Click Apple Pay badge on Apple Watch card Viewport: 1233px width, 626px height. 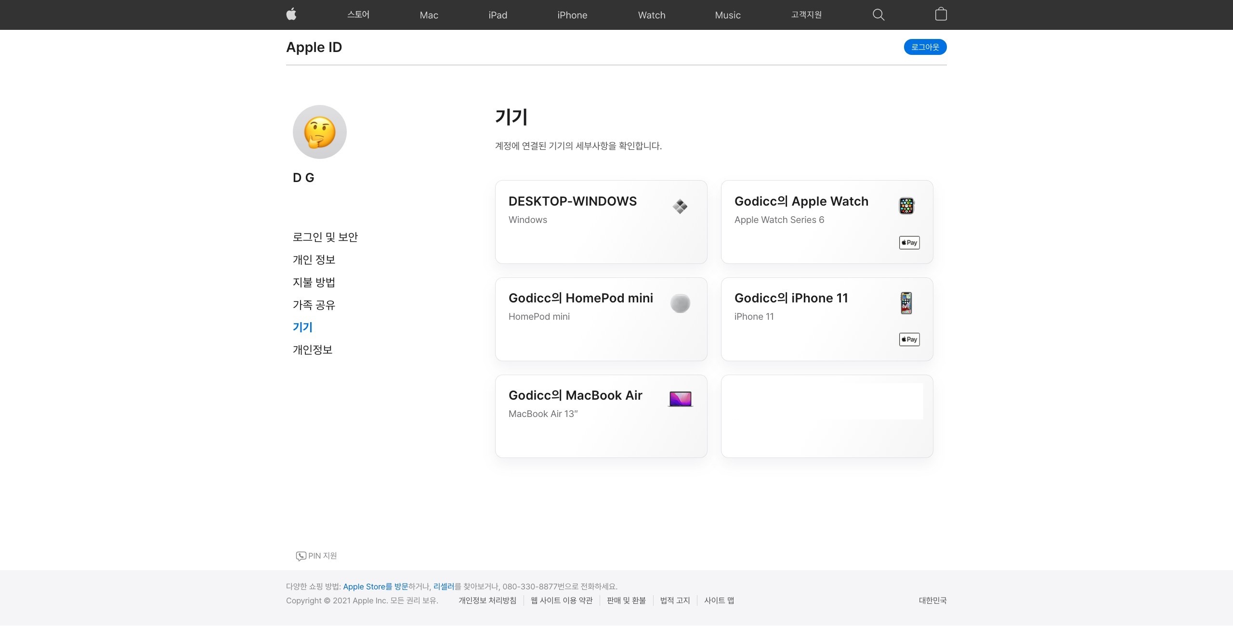909,243
